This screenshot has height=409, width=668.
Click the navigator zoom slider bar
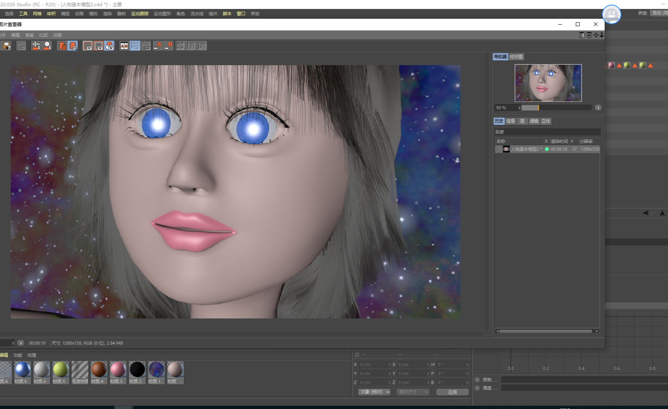556,108
